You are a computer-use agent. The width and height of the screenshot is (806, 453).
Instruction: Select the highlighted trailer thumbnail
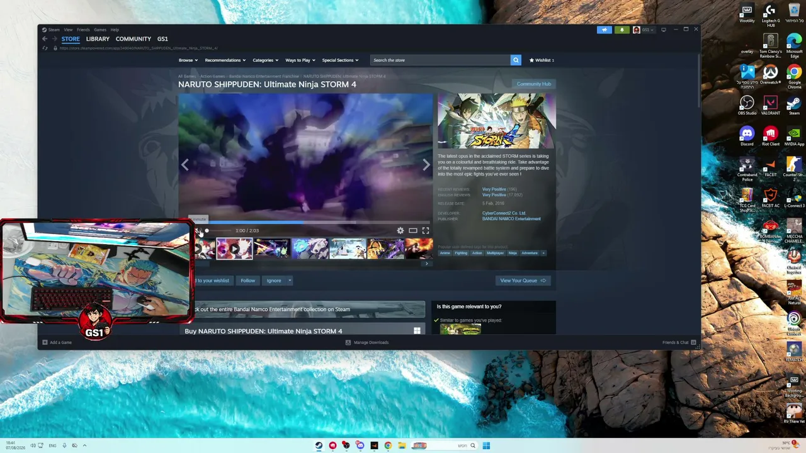coord(234,249)
